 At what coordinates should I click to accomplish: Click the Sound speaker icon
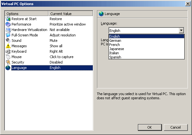pyautogui.click(x=8, y=41)
